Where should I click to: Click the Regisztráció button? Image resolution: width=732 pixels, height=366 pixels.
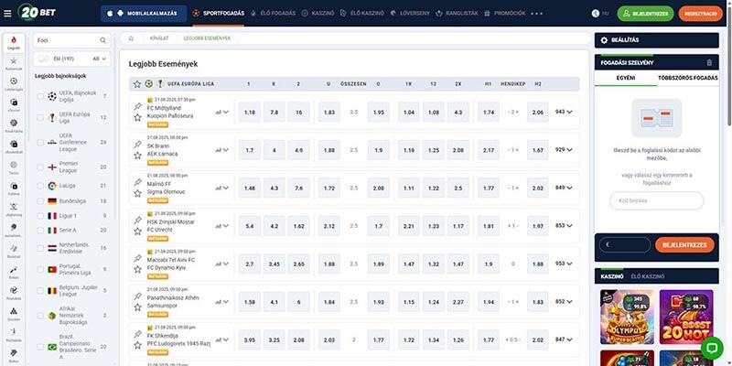(x=701, y=14)
